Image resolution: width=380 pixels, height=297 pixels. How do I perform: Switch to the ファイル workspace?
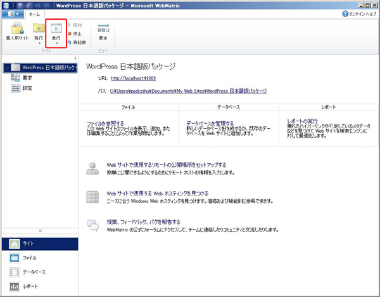(x=40, y=258)
